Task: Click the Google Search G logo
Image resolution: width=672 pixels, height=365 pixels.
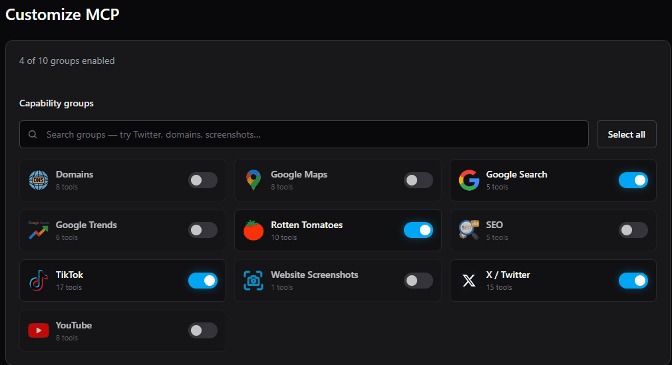Action: 469,180
